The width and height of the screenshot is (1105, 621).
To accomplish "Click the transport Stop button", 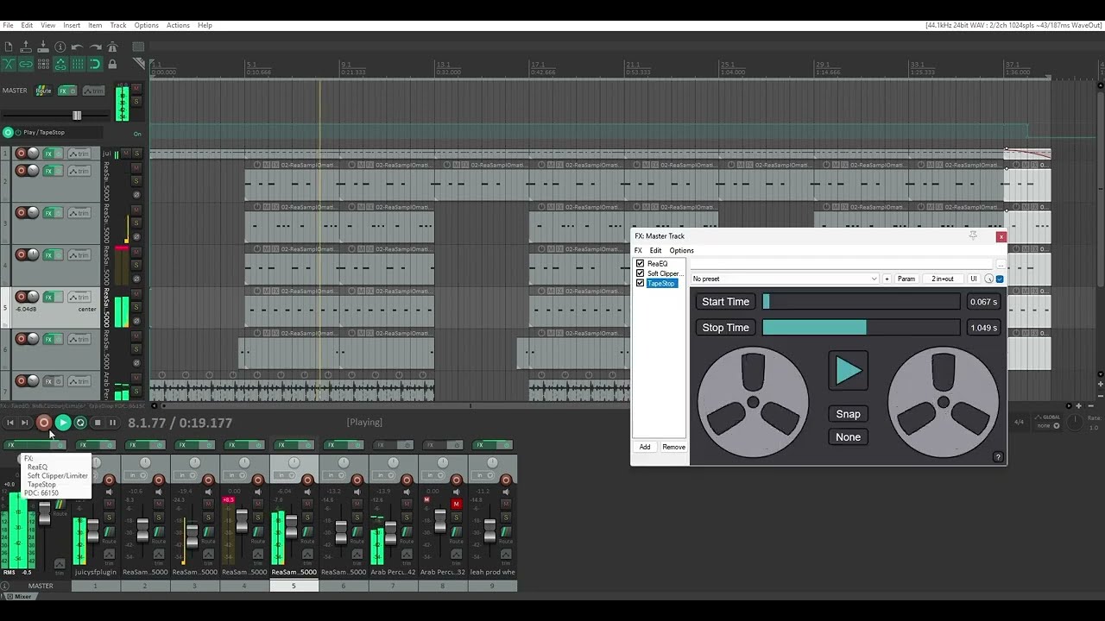I will tap(97, 423).
